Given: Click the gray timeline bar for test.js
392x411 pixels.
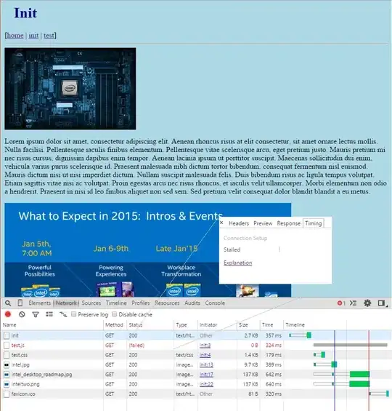Looking at the screenshot, I should point(351,345).
